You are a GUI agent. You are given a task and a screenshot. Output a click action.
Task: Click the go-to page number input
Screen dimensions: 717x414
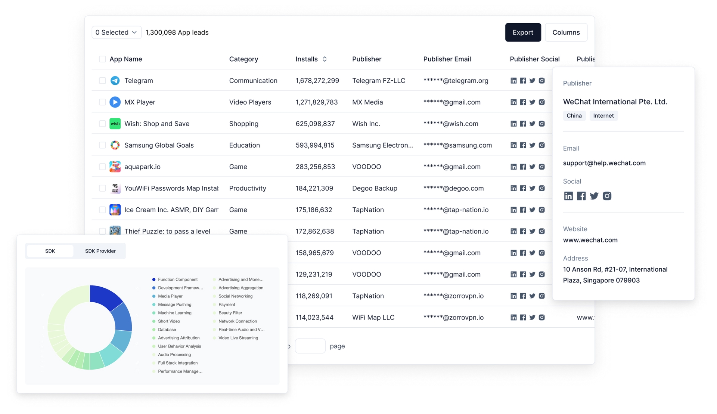310,346
